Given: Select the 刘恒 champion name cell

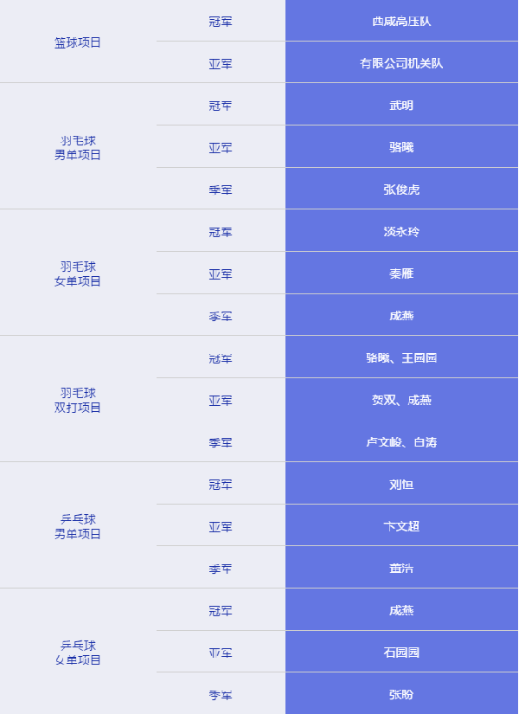Looking at the screenshot, I should click(x=401, y=484).
